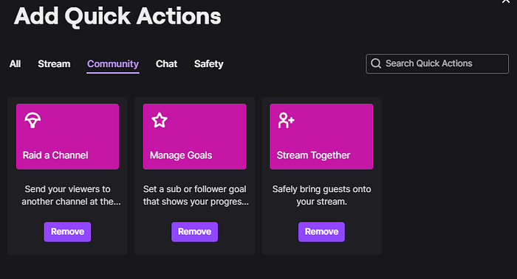Click the magnifying glass search icon
The height and width of the screenshot is (279, 517).
376,63
